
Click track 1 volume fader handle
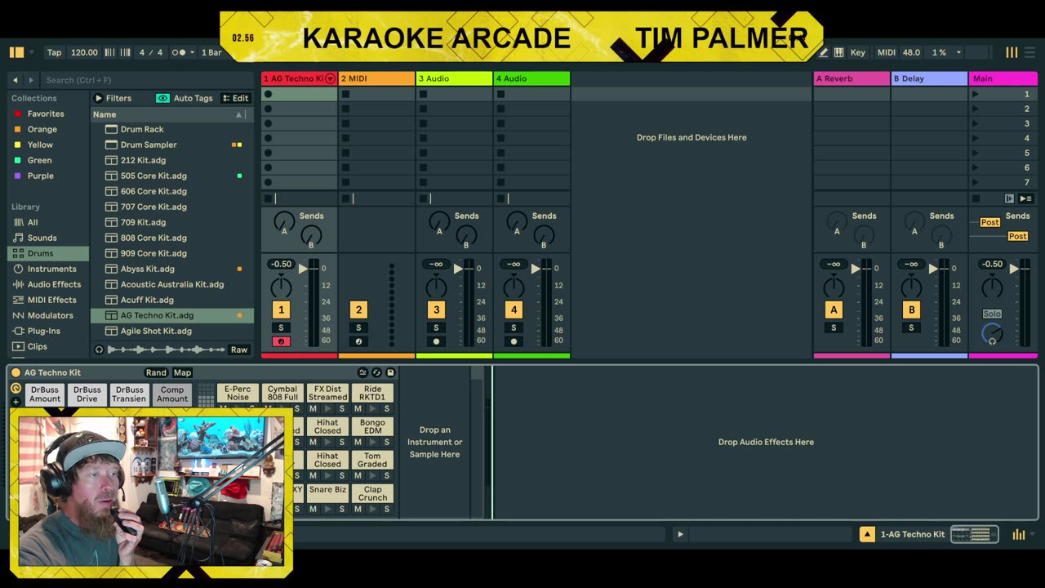(x=303, y=269)
